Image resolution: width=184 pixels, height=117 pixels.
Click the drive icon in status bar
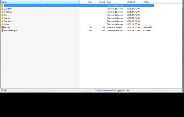click(2, 90)
